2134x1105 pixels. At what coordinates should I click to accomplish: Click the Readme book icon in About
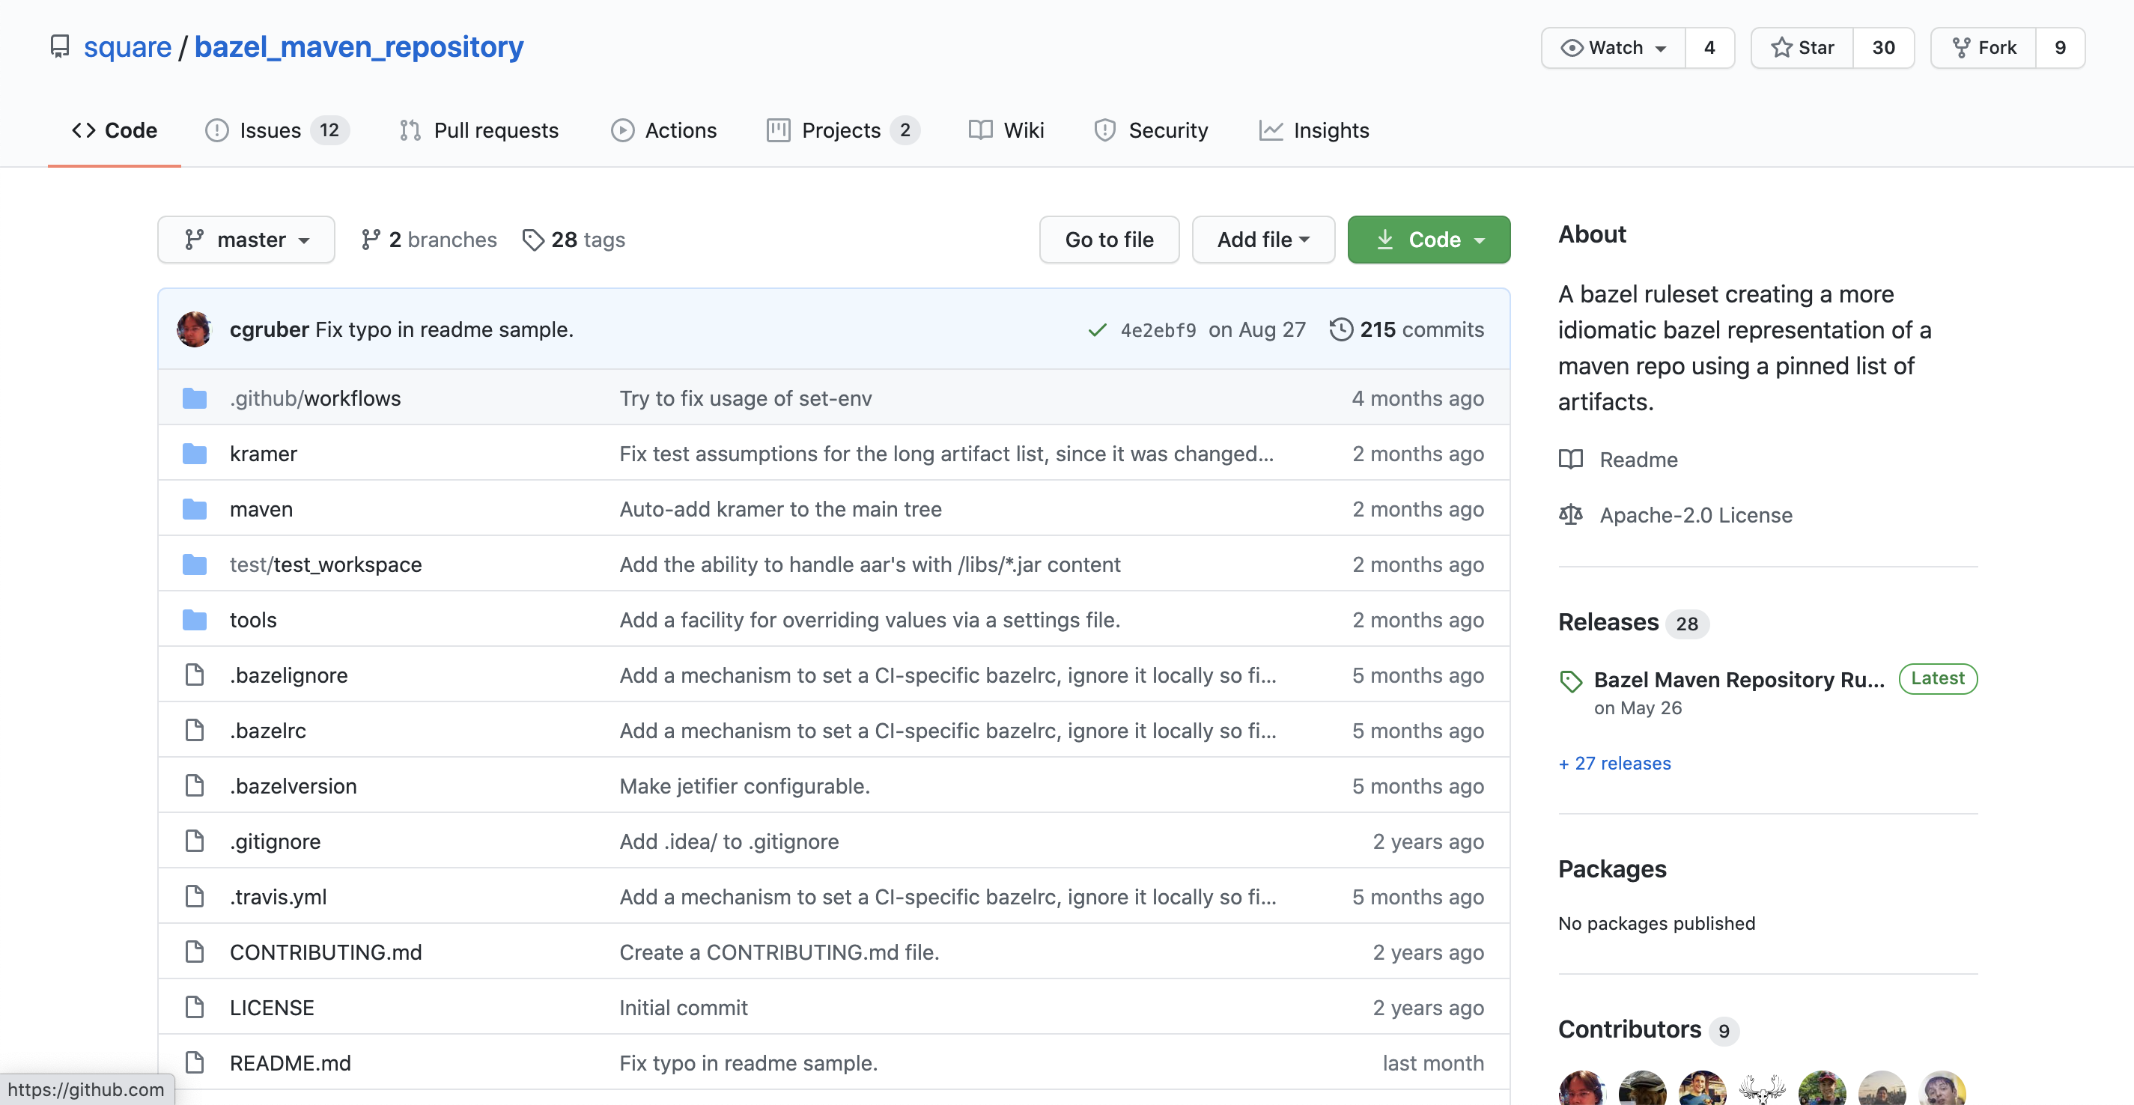click(1570, 460)
